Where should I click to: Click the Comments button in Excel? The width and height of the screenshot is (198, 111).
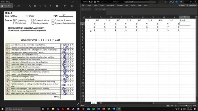[x=191, y=5]
